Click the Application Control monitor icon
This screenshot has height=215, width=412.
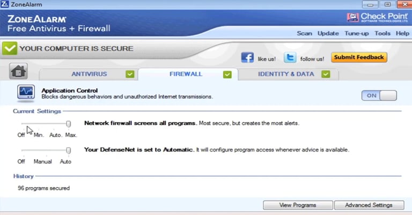tap(26, 92)
